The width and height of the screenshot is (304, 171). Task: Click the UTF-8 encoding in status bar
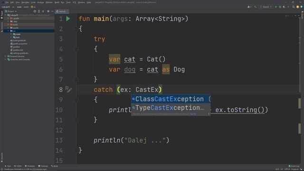[287, 169]
